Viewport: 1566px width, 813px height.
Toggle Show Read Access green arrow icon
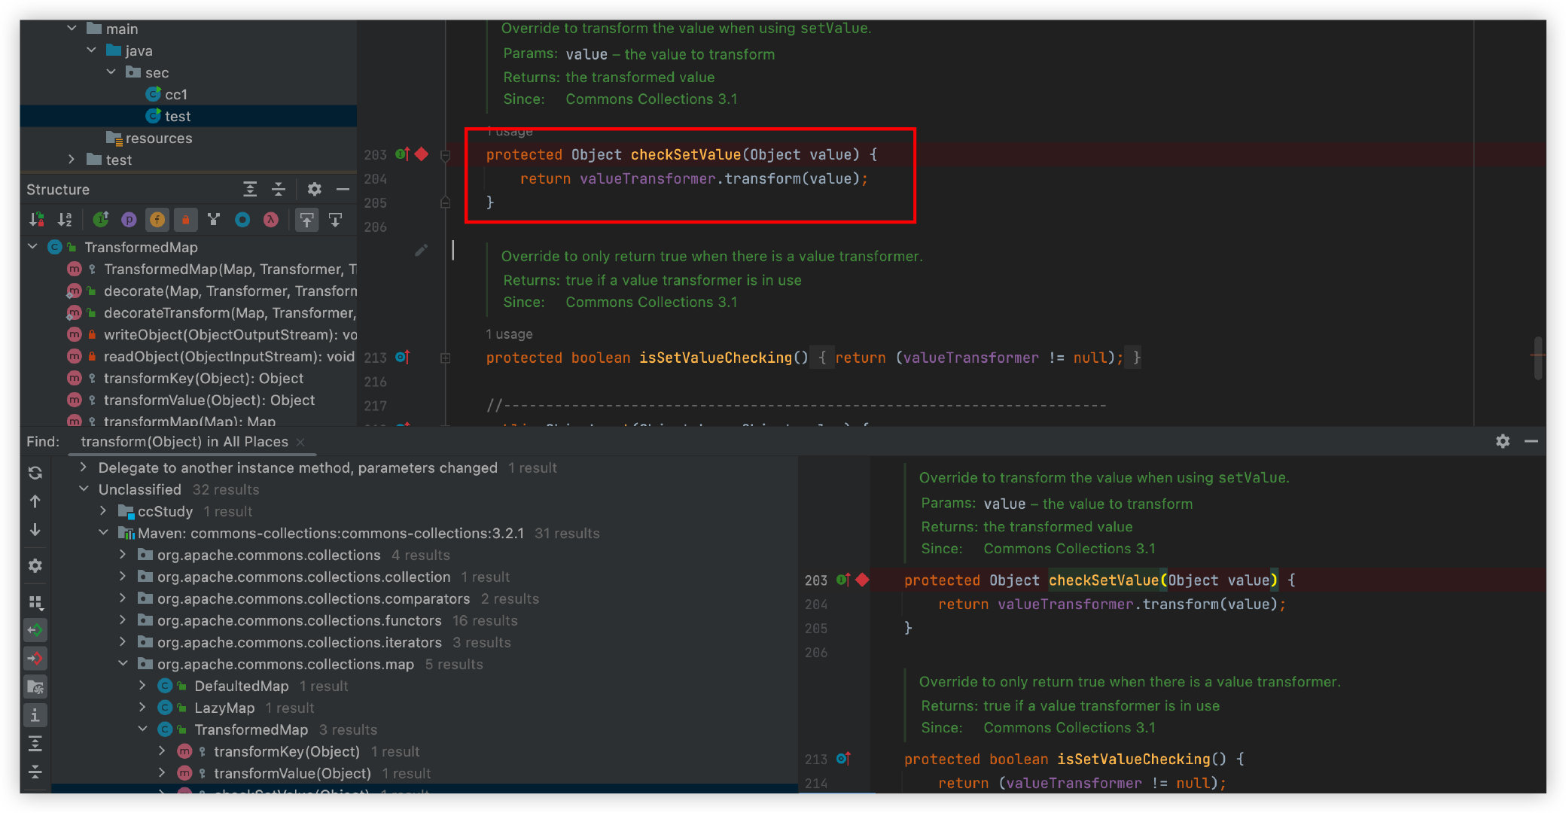tap(35, 630)
